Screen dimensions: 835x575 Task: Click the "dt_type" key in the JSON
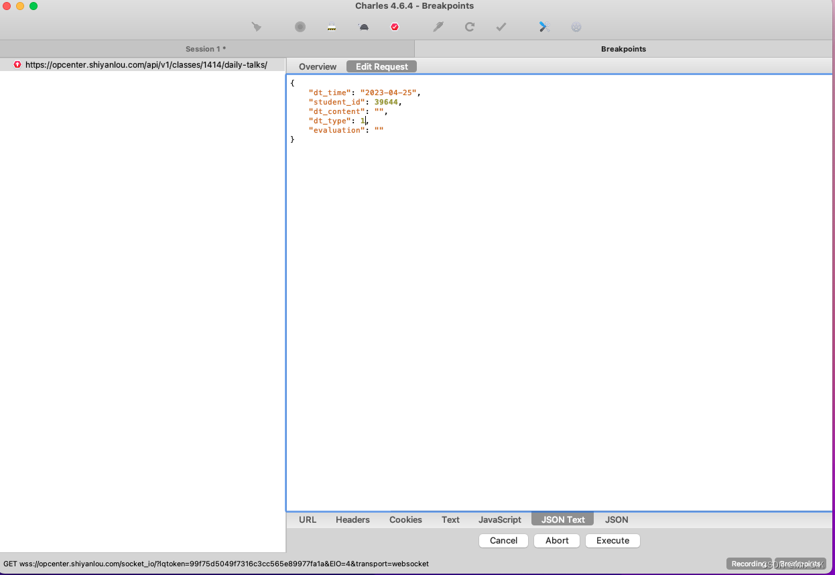coord(330,121)
